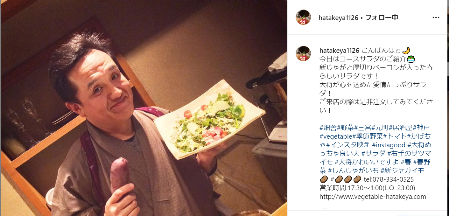Screen dimensions: 449x216
Task: Open the #野菜 hashtag
Action: (x=346, y=128)
